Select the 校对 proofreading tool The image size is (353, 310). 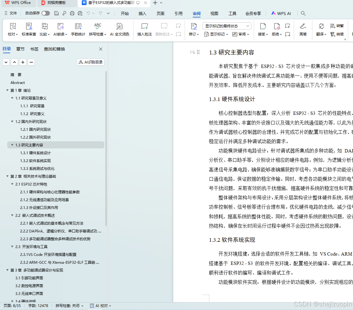click(x=12, y=29)
